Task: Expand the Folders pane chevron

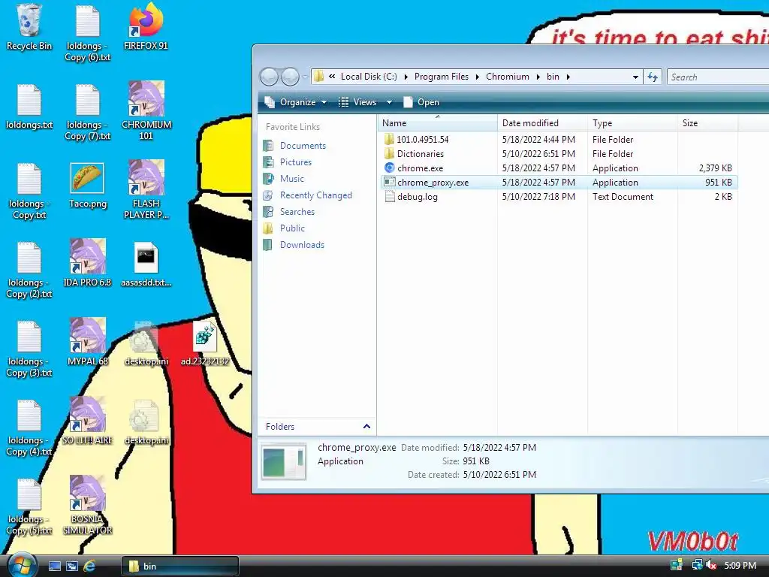Action: (366, 427)
